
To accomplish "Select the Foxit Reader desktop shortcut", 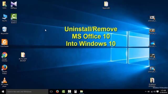I will click(x=4, y=43).
